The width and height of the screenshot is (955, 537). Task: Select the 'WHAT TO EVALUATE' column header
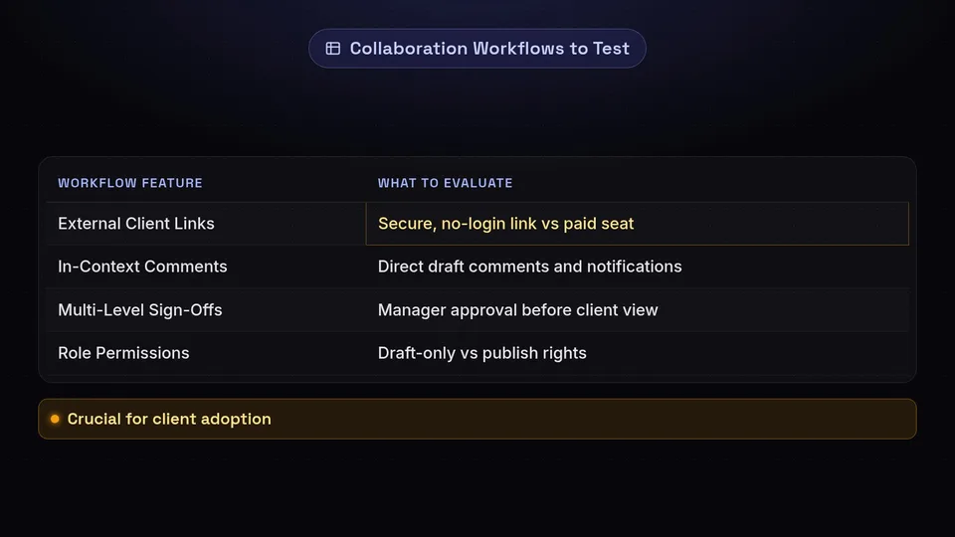coord(446,183)
